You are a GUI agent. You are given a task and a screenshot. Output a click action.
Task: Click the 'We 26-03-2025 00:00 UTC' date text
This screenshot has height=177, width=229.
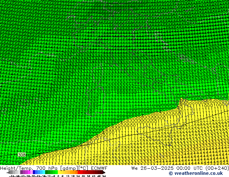(x=168, y=168)
